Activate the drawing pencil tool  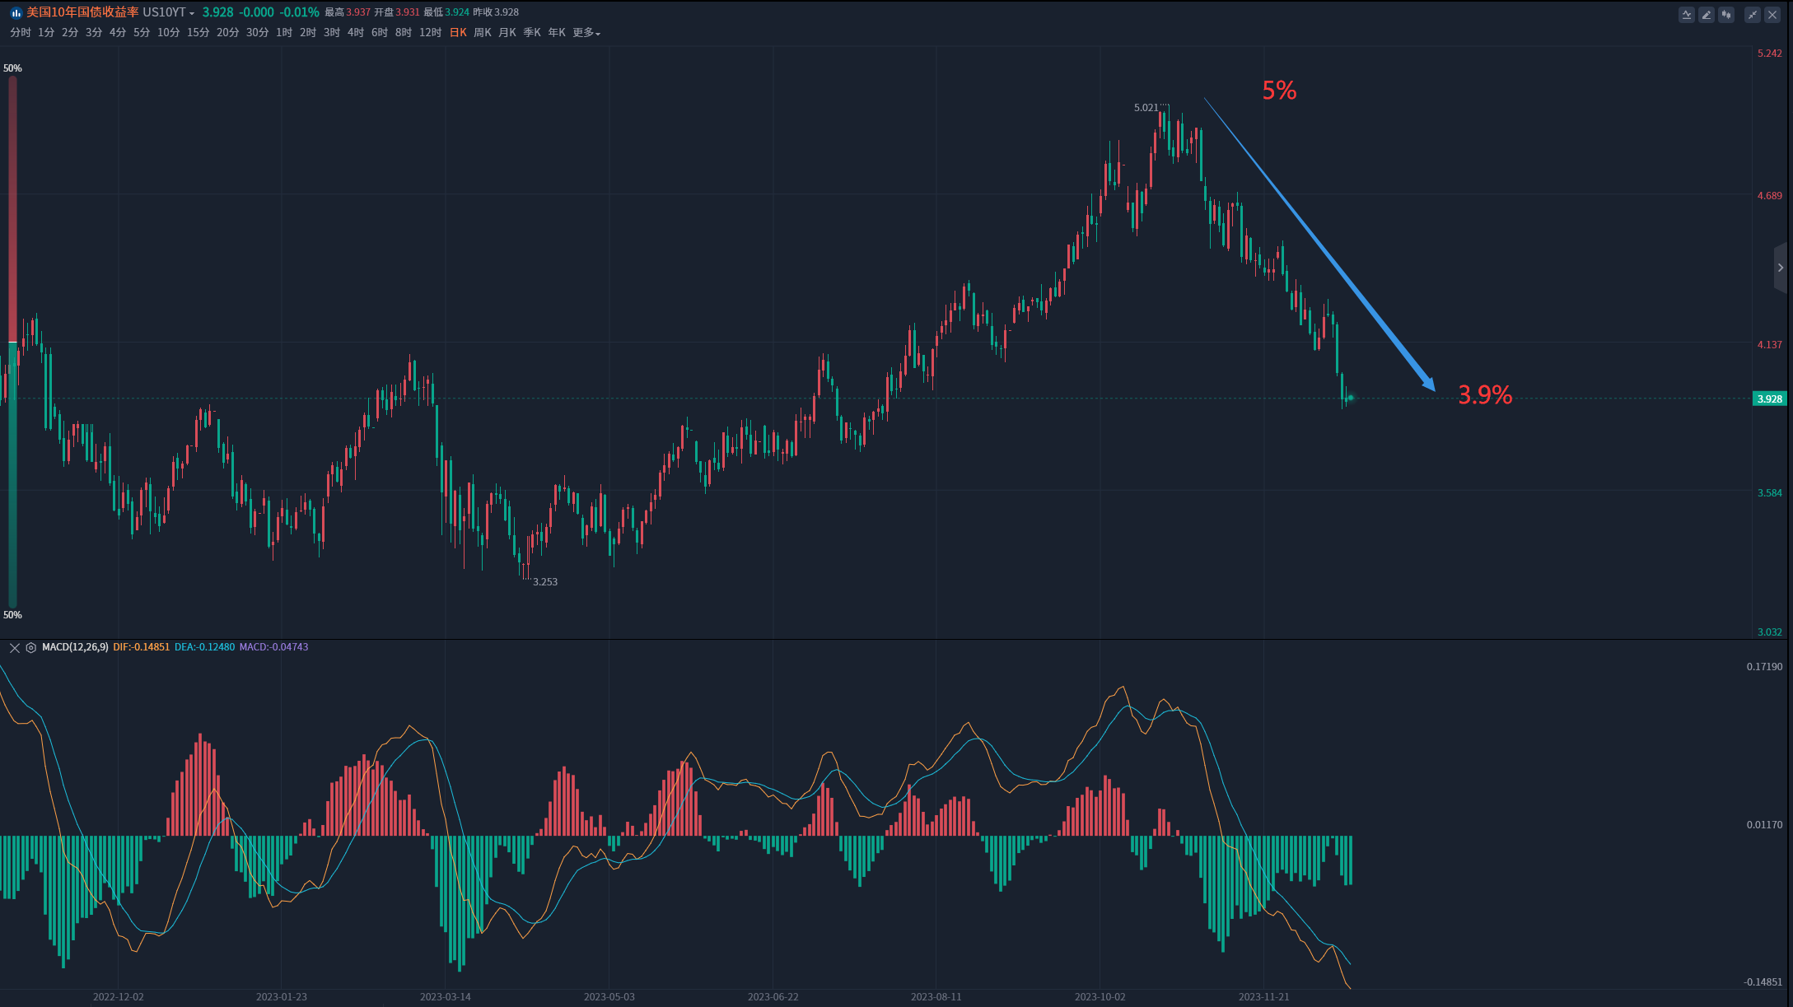pos(1706,15)
